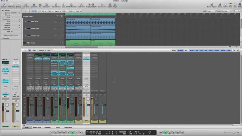This screenshot has height=136, width=242.
Task: Open the Arrange Region local menu
Action: click(57, 11)
